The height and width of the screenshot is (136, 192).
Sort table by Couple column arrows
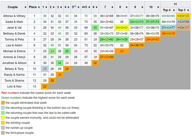click(25, 7)
